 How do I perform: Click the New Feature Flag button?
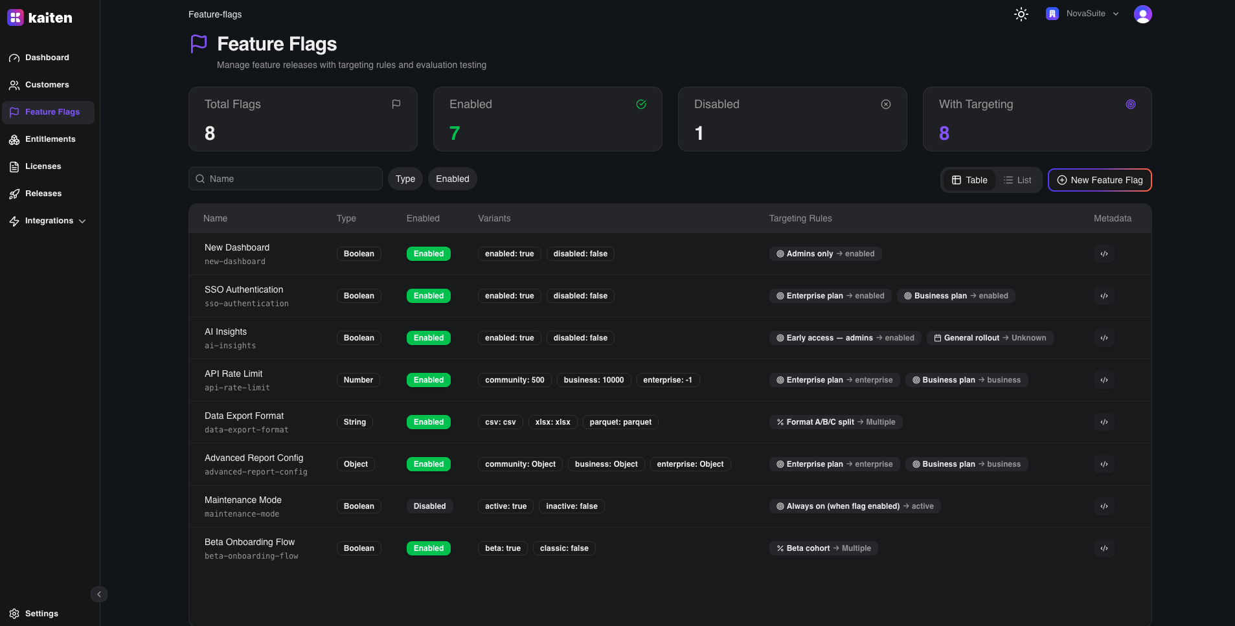pyautogui.click(x=1099, y=180)
